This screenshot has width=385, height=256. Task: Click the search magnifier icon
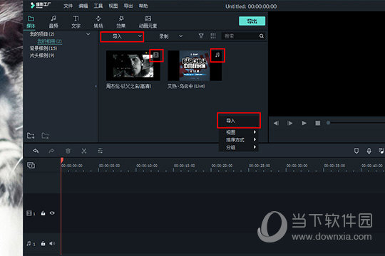pyautogui.click(x=262, y=36)
